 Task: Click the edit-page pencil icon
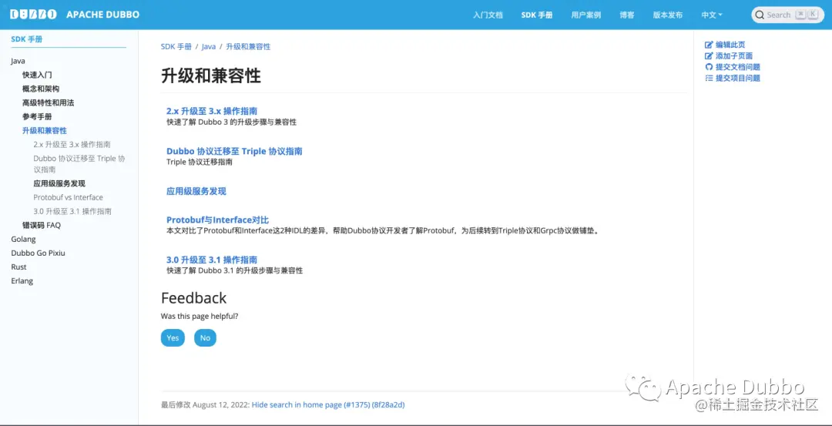point(709,45)
